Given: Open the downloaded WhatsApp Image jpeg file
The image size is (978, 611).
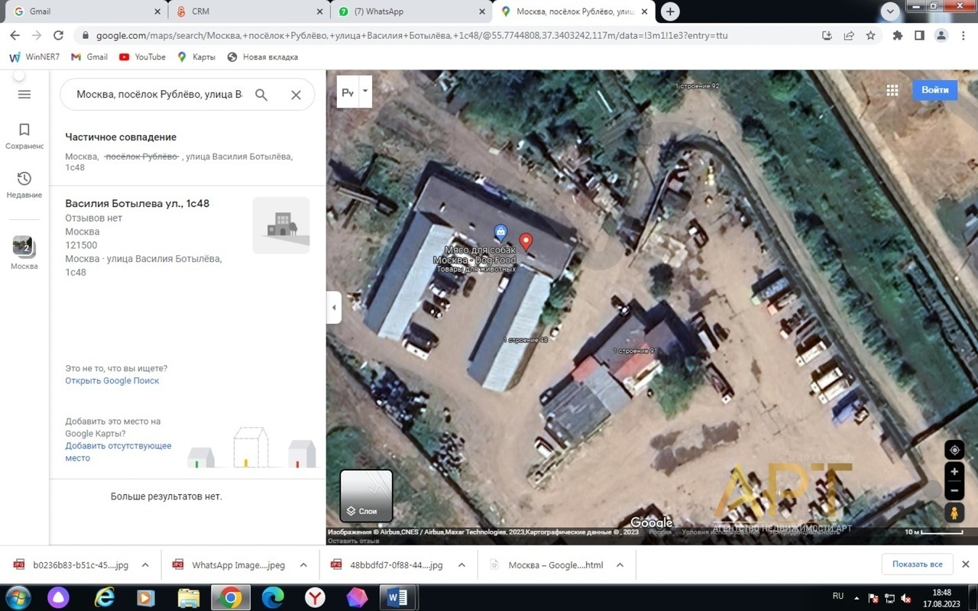Looking at the screenshot, I should (229, 565).
